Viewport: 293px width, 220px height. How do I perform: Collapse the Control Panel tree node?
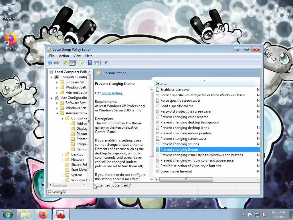pyautogui.click(x=62, y=118)
